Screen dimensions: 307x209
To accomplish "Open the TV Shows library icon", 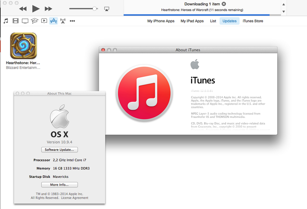I will (x=25, y=21).
